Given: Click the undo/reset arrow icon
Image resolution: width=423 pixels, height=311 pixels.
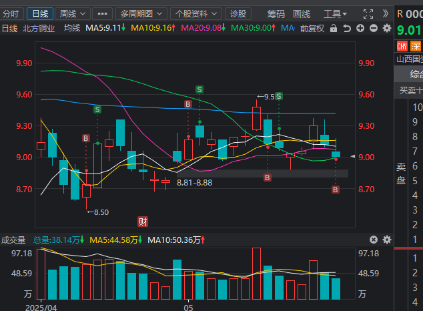Looking at the screenshot, I should (x=346, y=27).
